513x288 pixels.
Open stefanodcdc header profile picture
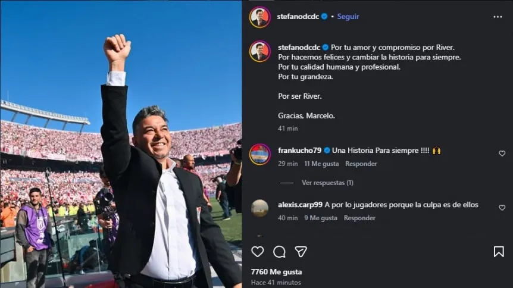tap(260, 17)
